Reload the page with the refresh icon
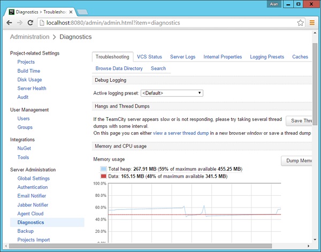 click(30, 22)
